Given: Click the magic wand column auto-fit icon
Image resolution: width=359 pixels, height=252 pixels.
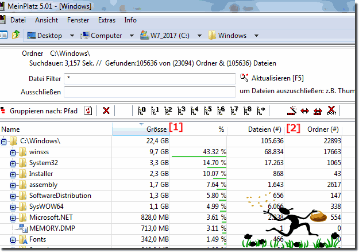Looking at the screenshot, I should coord(292,110).
